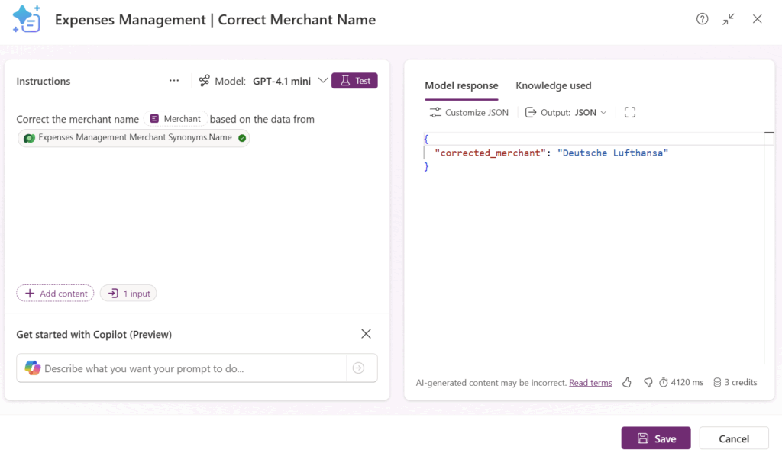The height and width of the screenshot is (456, 782).
Task: Expand model response to full screen
Action: coord(629,112)
